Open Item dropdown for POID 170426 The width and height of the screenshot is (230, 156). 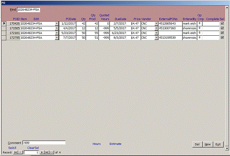57,23
